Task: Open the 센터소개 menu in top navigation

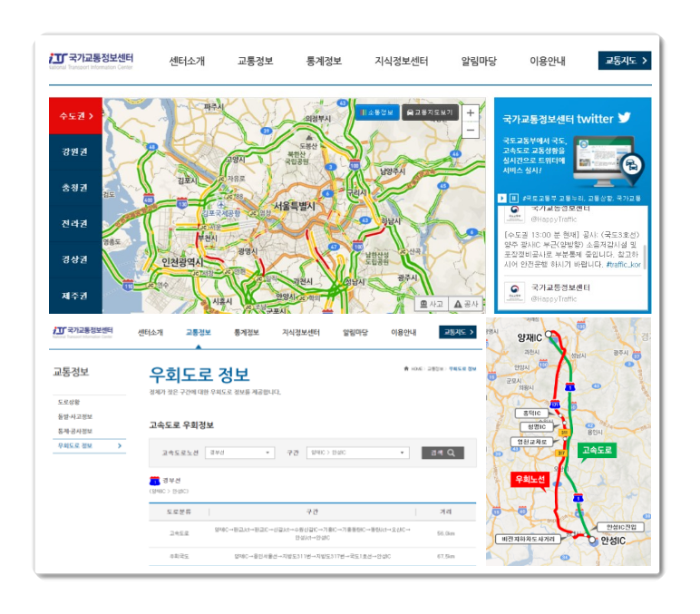Action: click(x=187, y=61)
